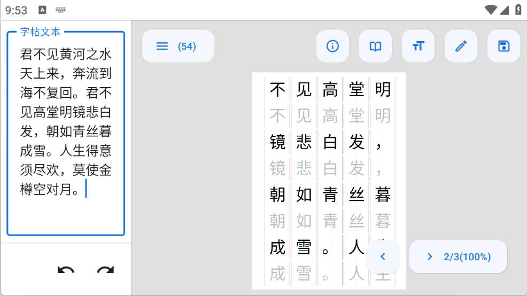The height and width of the screenshot is (296, 527).
Task: Tap the black character 镜 in grid
Action: 277,142
